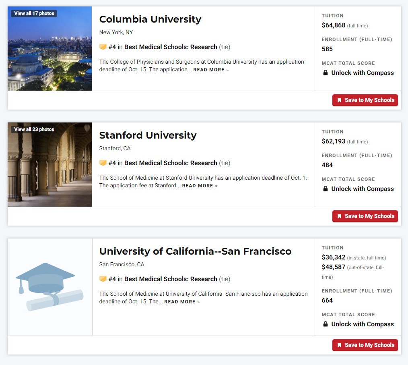408x365 pixels.
Task: Click Columbia's Best Medical Schools: Research ranking link
Action: (x=171, y=47)
